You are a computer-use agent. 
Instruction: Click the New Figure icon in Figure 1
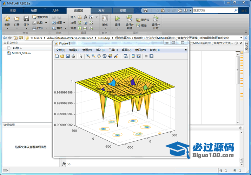pos(57,56)
